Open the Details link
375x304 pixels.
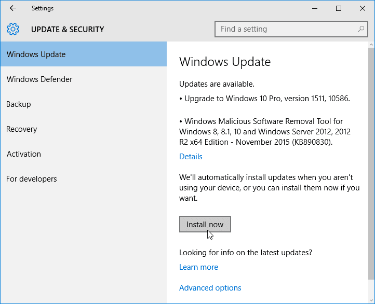coord(191,157)
